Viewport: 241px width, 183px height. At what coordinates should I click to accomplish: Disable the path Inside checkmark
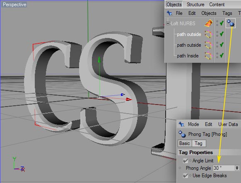pyautogui.click(x=222, y=55)
